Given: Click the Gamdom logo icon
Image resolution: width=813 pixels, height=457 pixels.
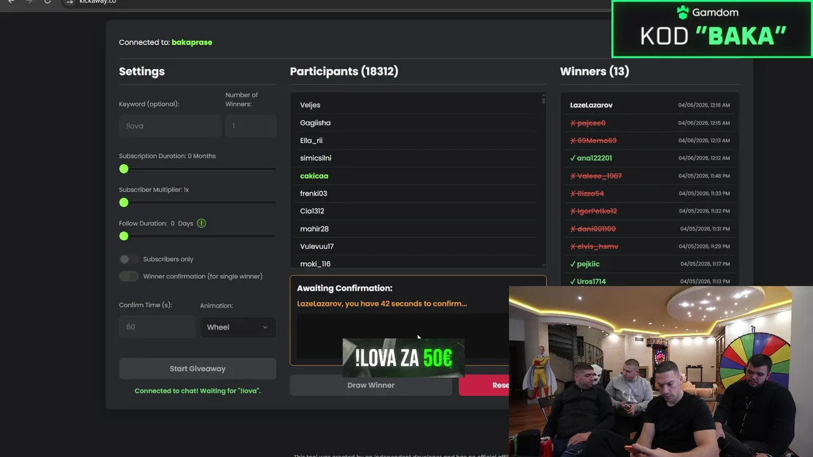Looking at the screenshot, I should (x=683, y=12).
